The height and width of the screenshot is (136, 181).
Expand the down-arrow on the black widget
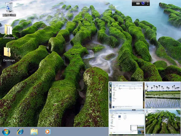point(148,4)
